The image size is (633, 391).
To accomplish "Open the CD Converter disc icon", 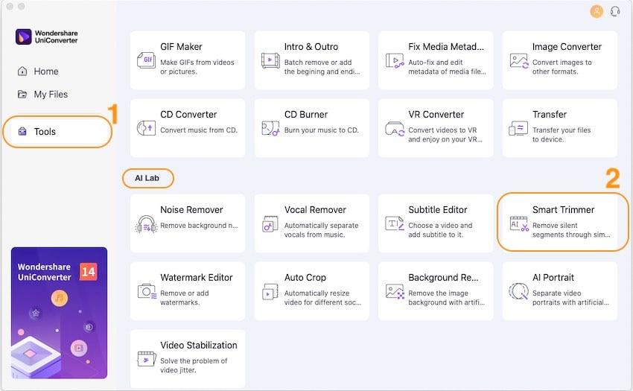I will point(147,128).
